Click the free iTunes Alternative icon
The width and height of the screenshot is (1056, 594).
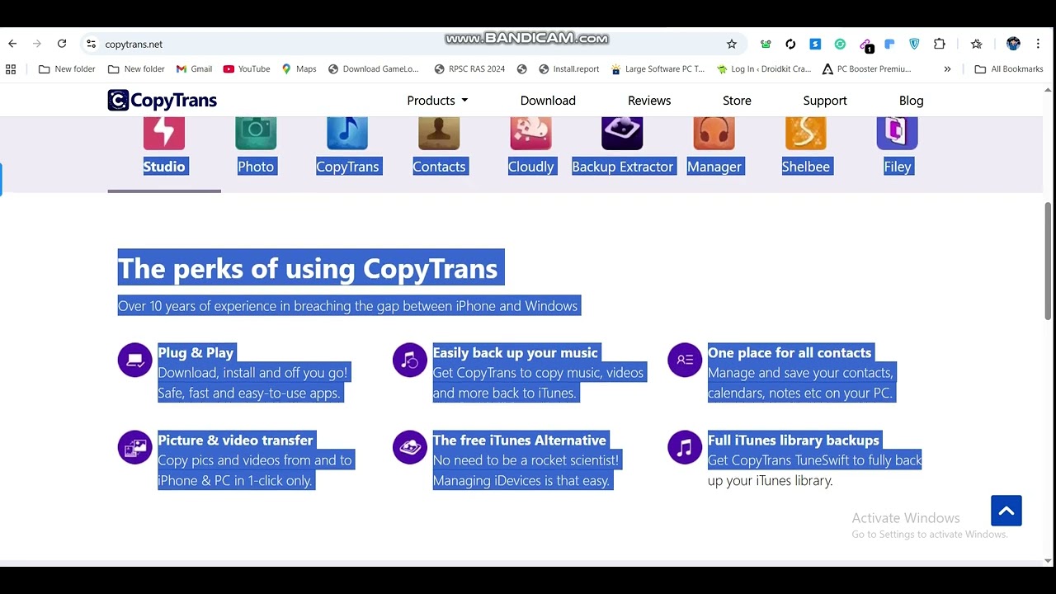click(409, 447)
